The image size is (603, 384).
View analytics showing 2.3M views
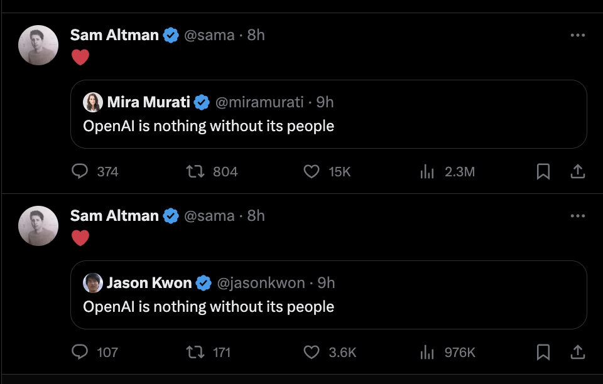tap(427, 171)
